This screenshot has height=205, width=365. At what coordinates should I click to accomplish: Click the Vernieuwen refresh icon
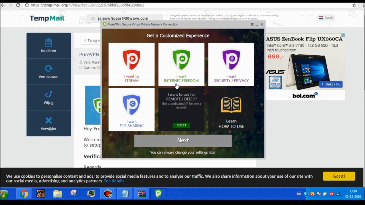pyautogui.click(x=48, y=69)
